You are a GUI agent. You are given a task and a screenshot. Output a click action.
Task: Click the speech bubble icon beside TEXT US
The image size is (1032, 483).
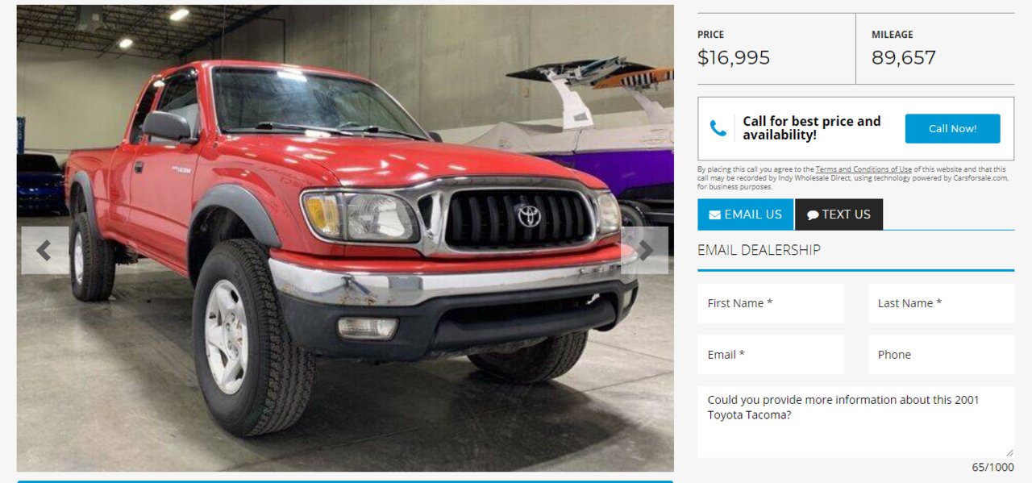coord(813,215)
